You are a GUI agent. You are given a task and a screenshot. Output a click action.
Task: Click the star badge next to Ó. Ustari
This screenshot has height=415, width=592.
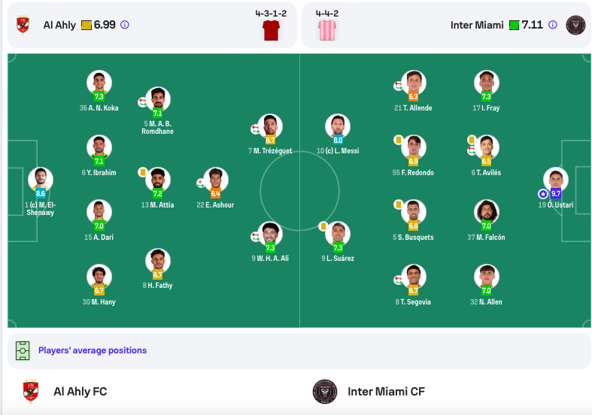click(543, 194)
